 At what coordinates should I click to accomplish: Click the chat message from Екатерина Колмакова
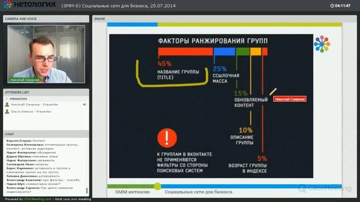[x=43, y=146]
